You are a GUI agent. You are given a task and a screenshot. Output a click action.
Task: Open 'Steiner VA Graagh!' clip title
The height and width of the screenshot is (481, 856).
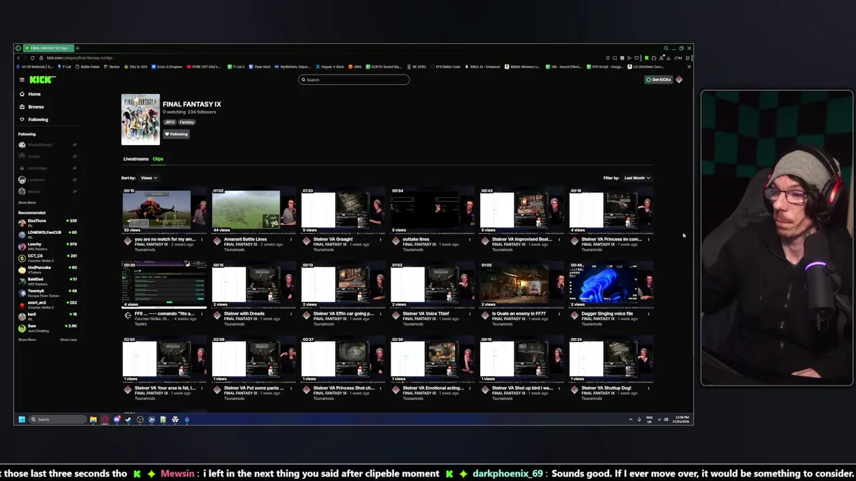[x=332, y=239]
